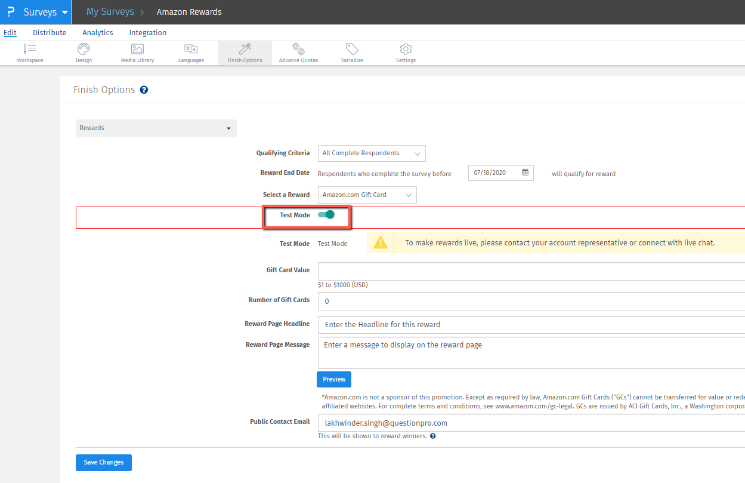
Task: Expand the Rewards dropdown
Action: click(156, 128)
